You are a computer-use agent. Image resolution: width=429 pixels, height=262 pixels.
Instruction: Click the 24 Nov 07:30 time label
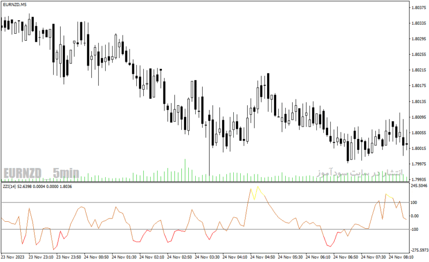tap(373, 257)
